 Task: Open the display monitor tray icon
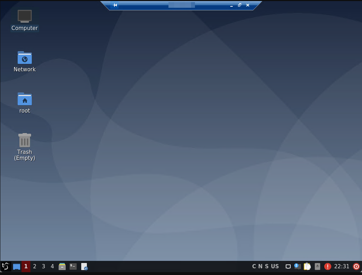(x=288, y=267)
